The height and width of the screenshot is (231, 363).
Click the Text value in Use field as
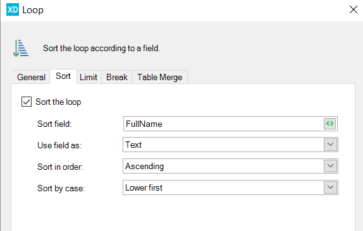(133, 145)
